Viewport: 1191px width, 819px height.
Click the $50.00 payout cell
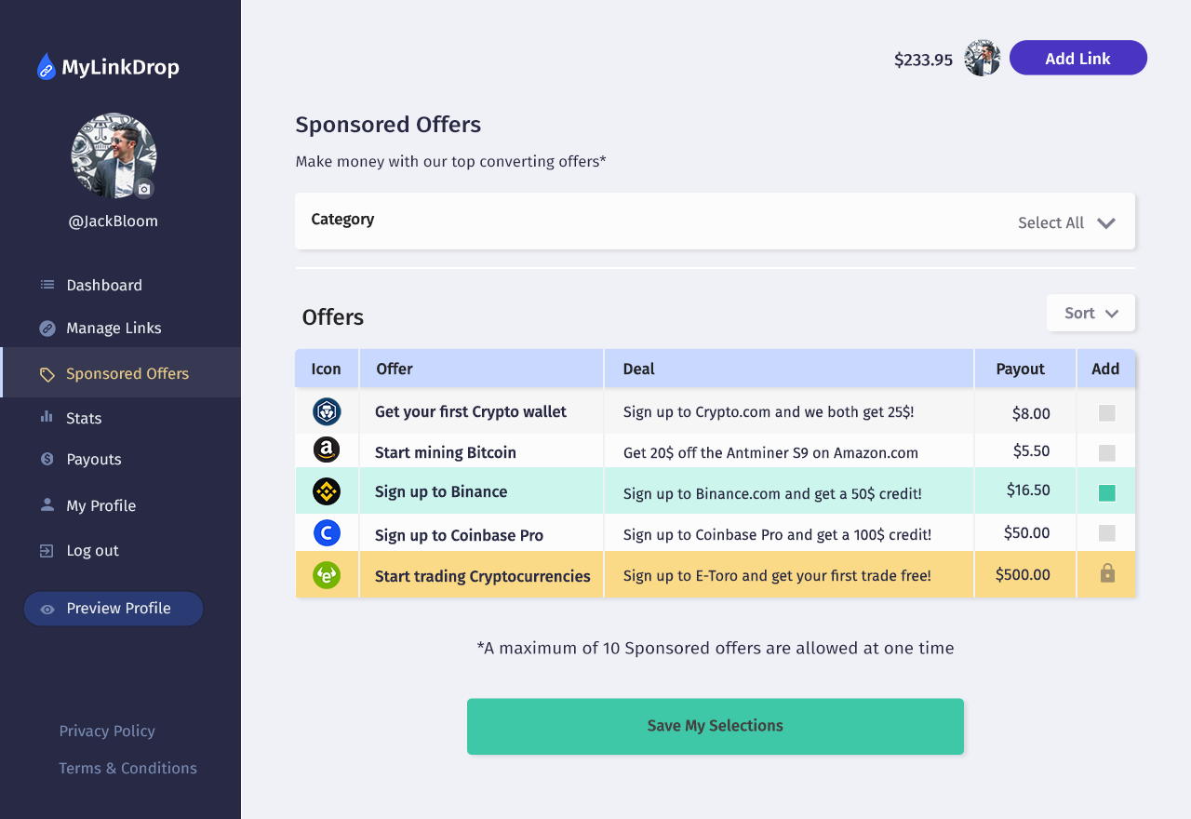click(x=1027, y=532)
